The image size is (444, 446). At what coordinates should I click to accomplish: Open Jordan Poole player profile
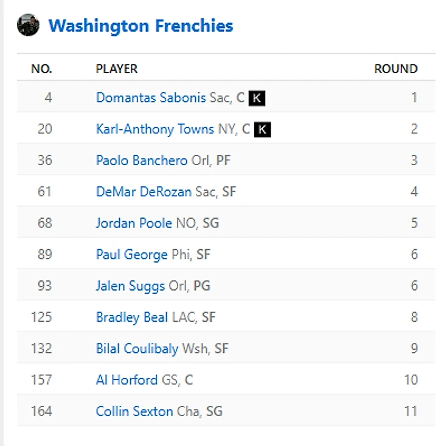[x=134, y=223]
